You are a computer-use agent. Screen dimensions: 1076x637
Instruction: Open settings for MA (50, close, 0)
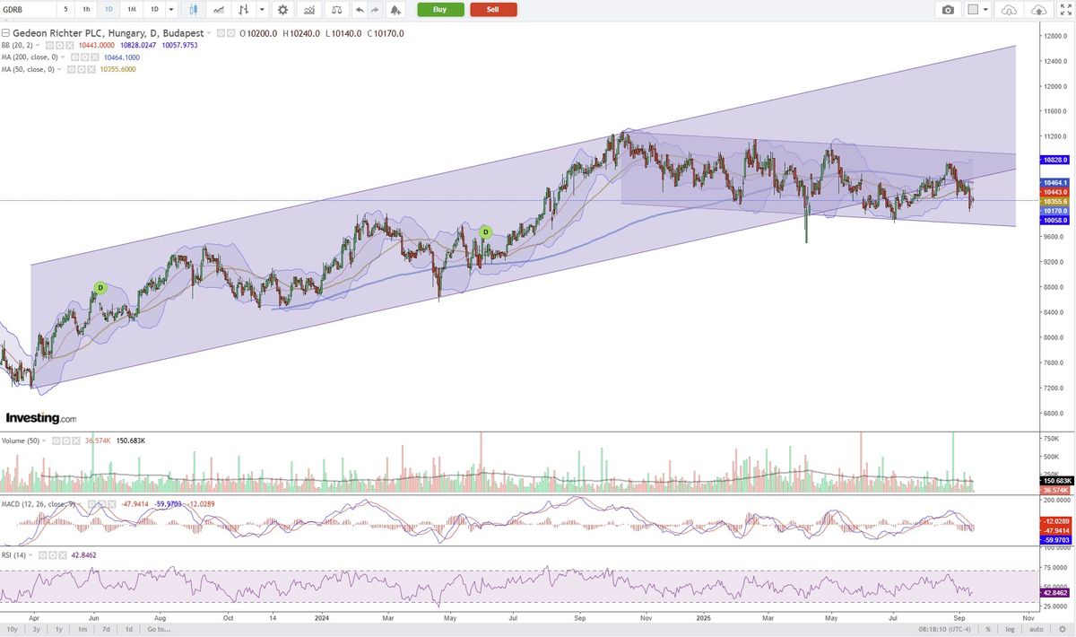[x=82, y=69]
